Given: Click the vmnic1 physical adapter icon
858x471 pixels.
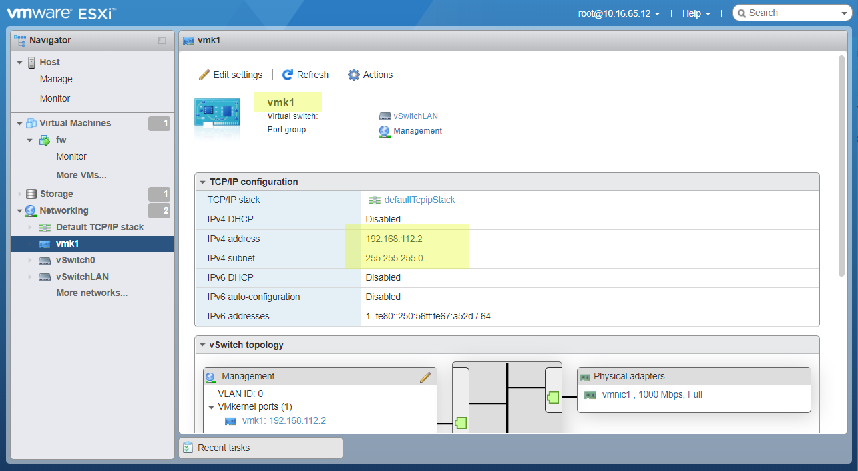Looking at the screenshot, I should (590, 395).
